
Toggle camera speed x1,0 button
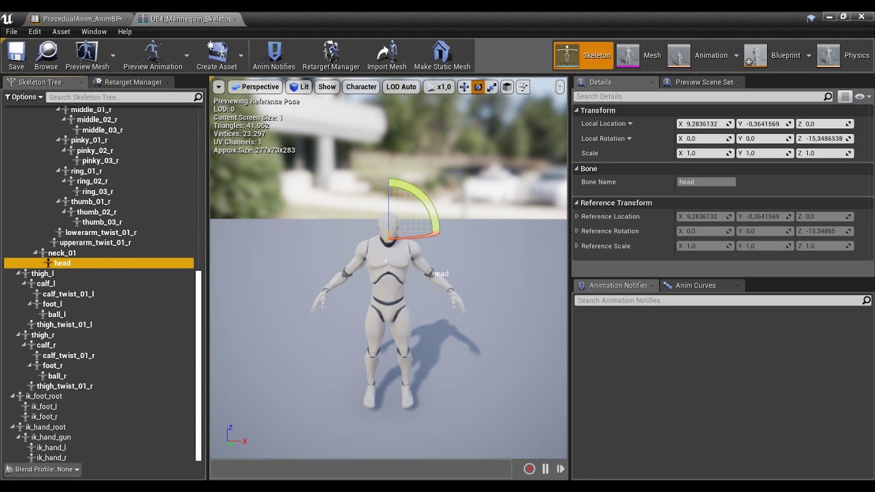click(438, 87)
